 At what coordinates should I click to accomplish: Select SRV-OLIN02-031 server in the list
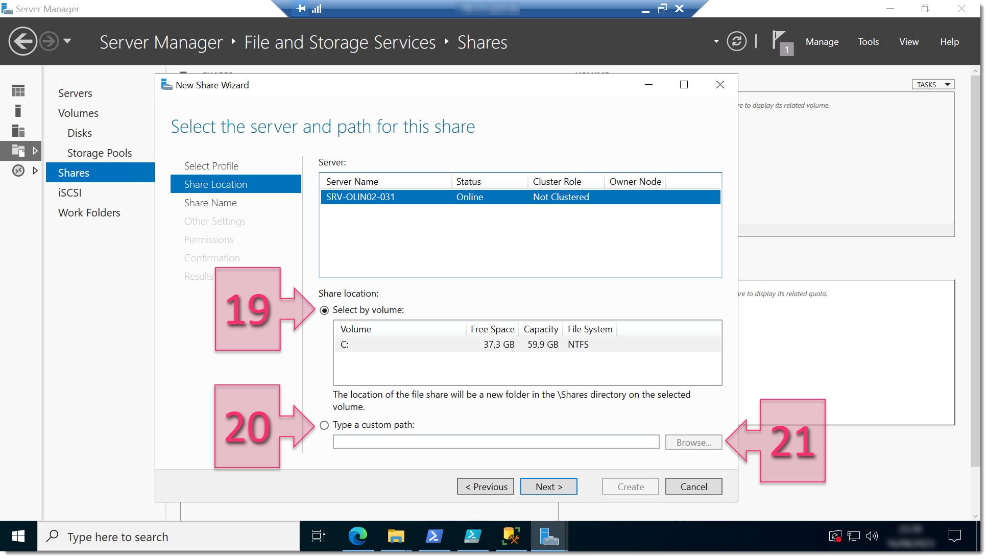[520, 196]
